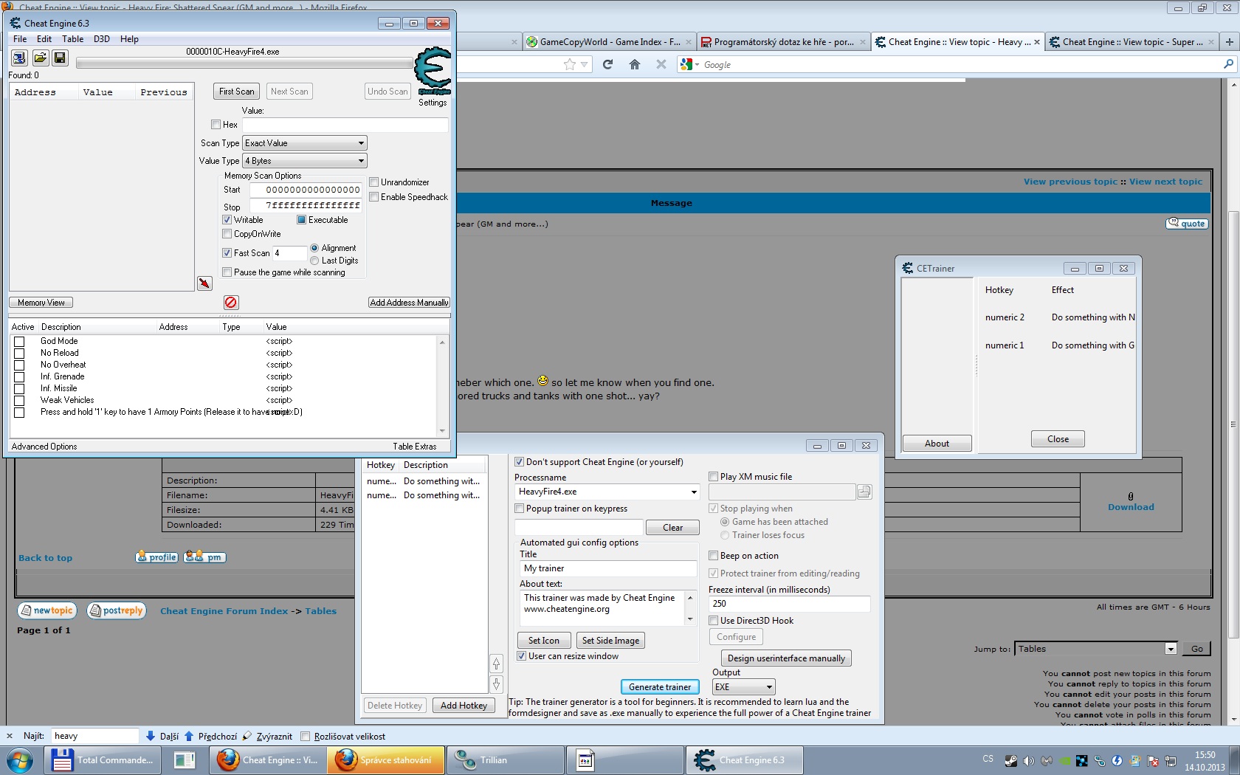Activate the God Mode script
Screen dimensions: 1240x775
coord(20,342)
